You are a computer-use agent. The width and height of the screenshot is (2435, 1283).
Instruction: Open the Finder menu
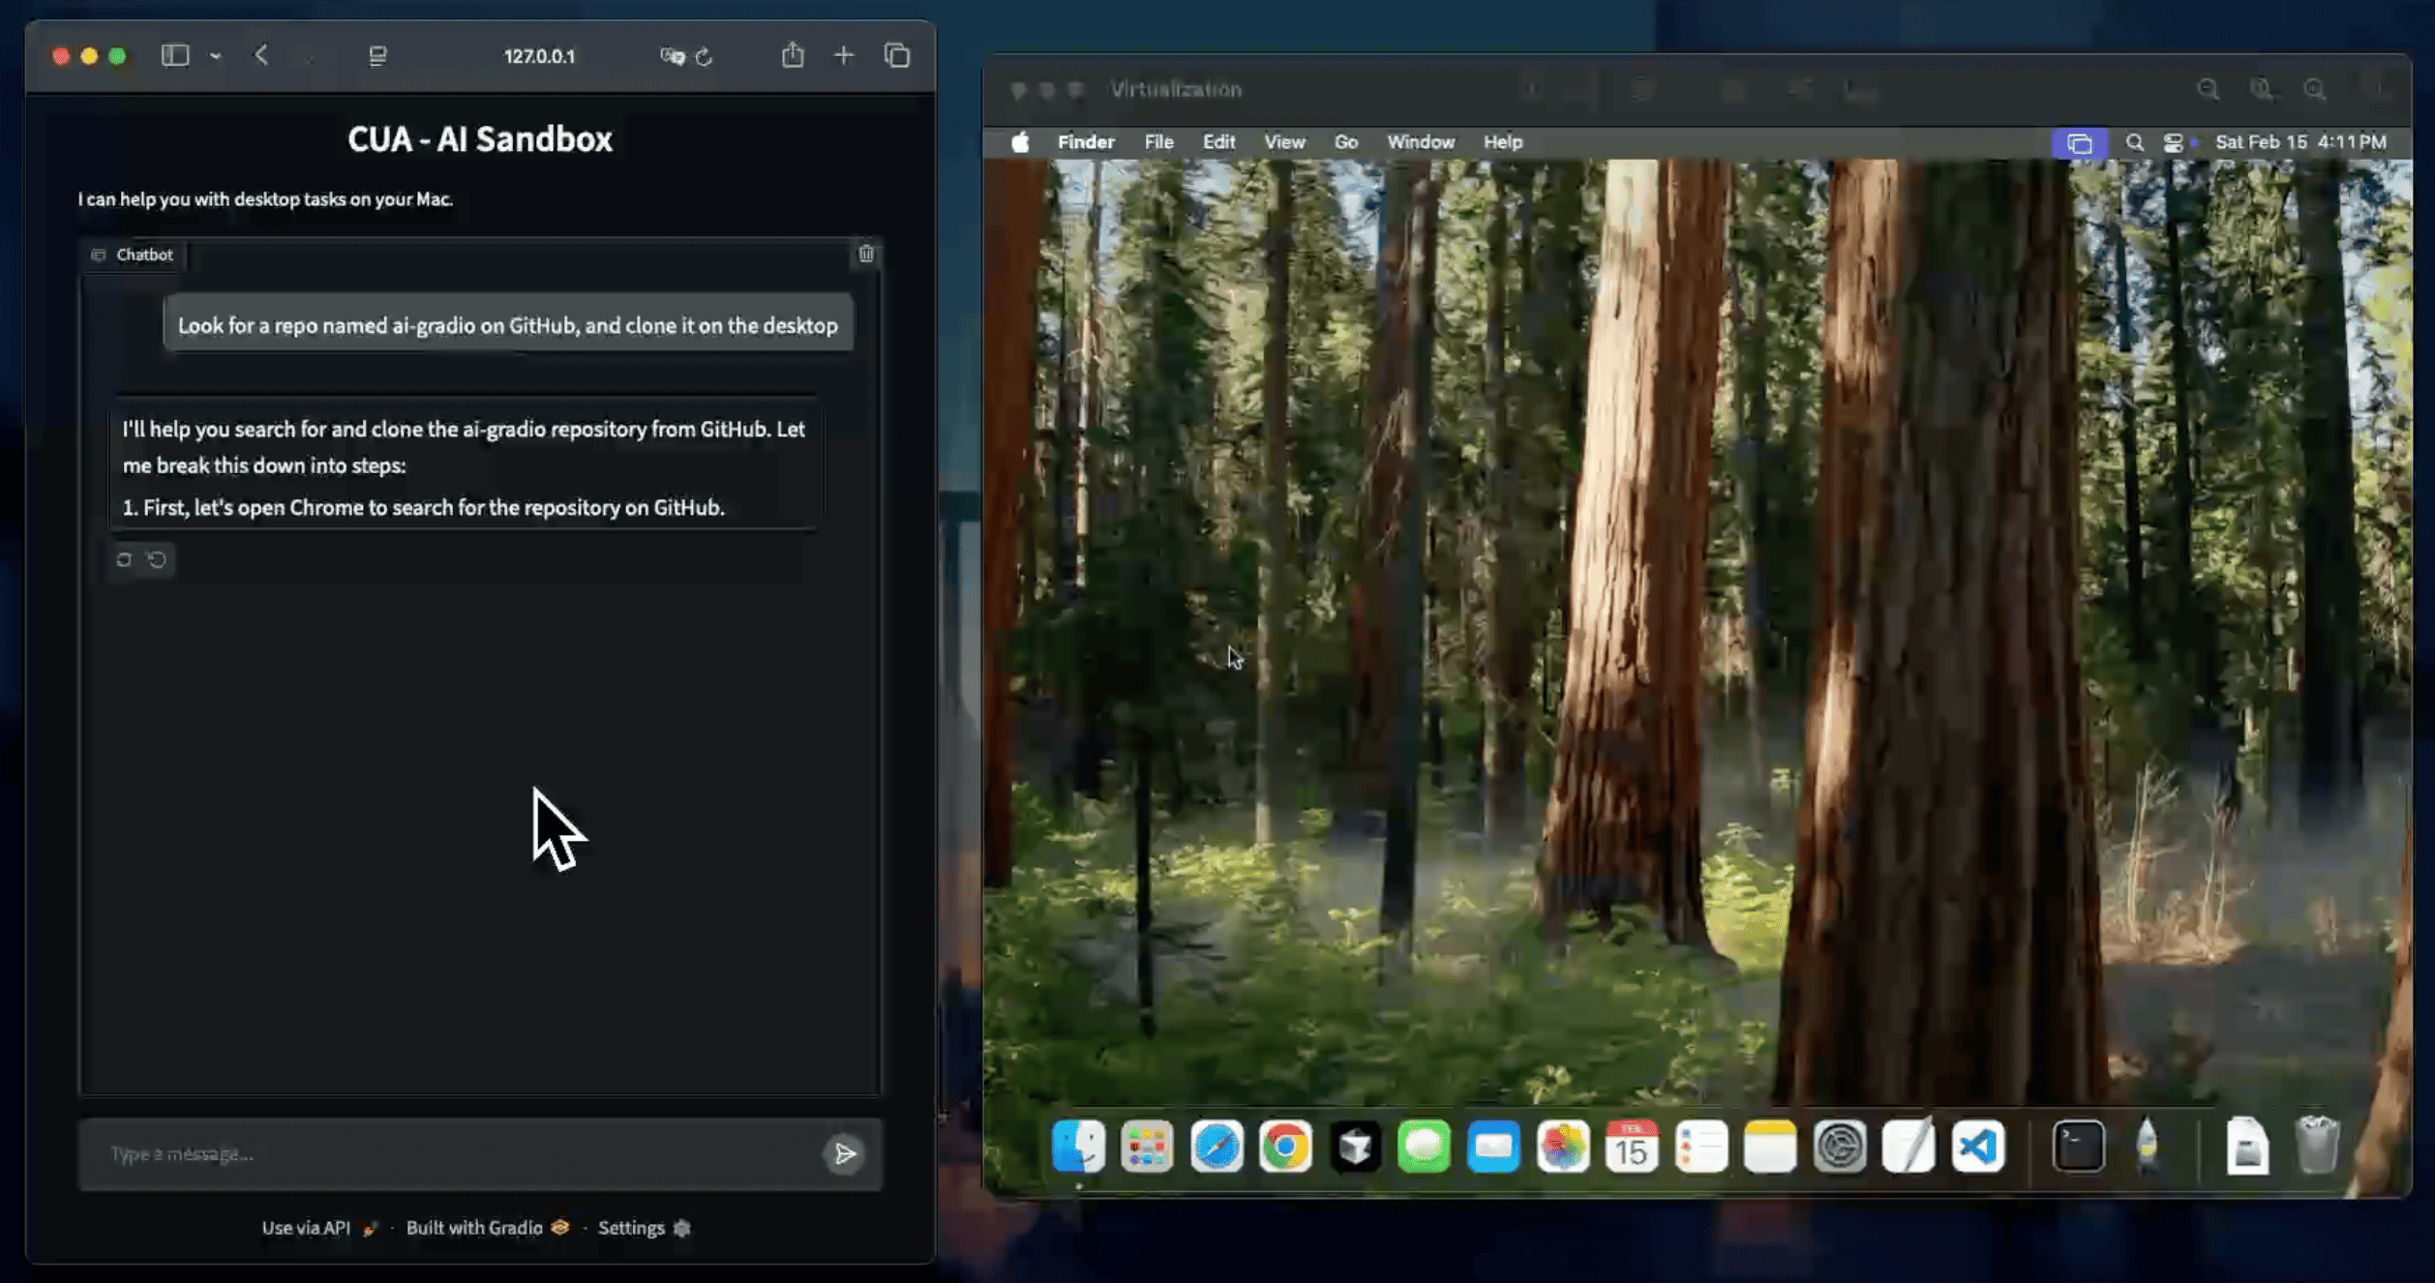1085,142
